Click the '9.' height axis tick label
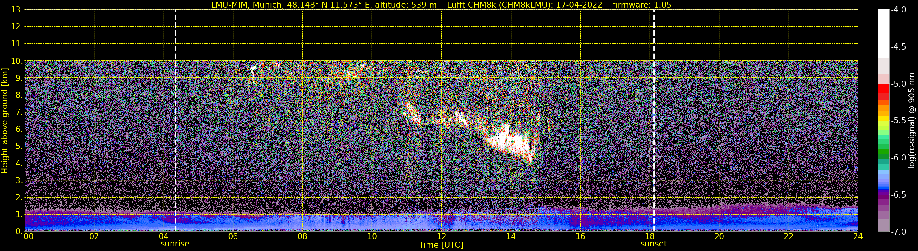This screenshot has width=918, height=251. [x=19, y=78]
